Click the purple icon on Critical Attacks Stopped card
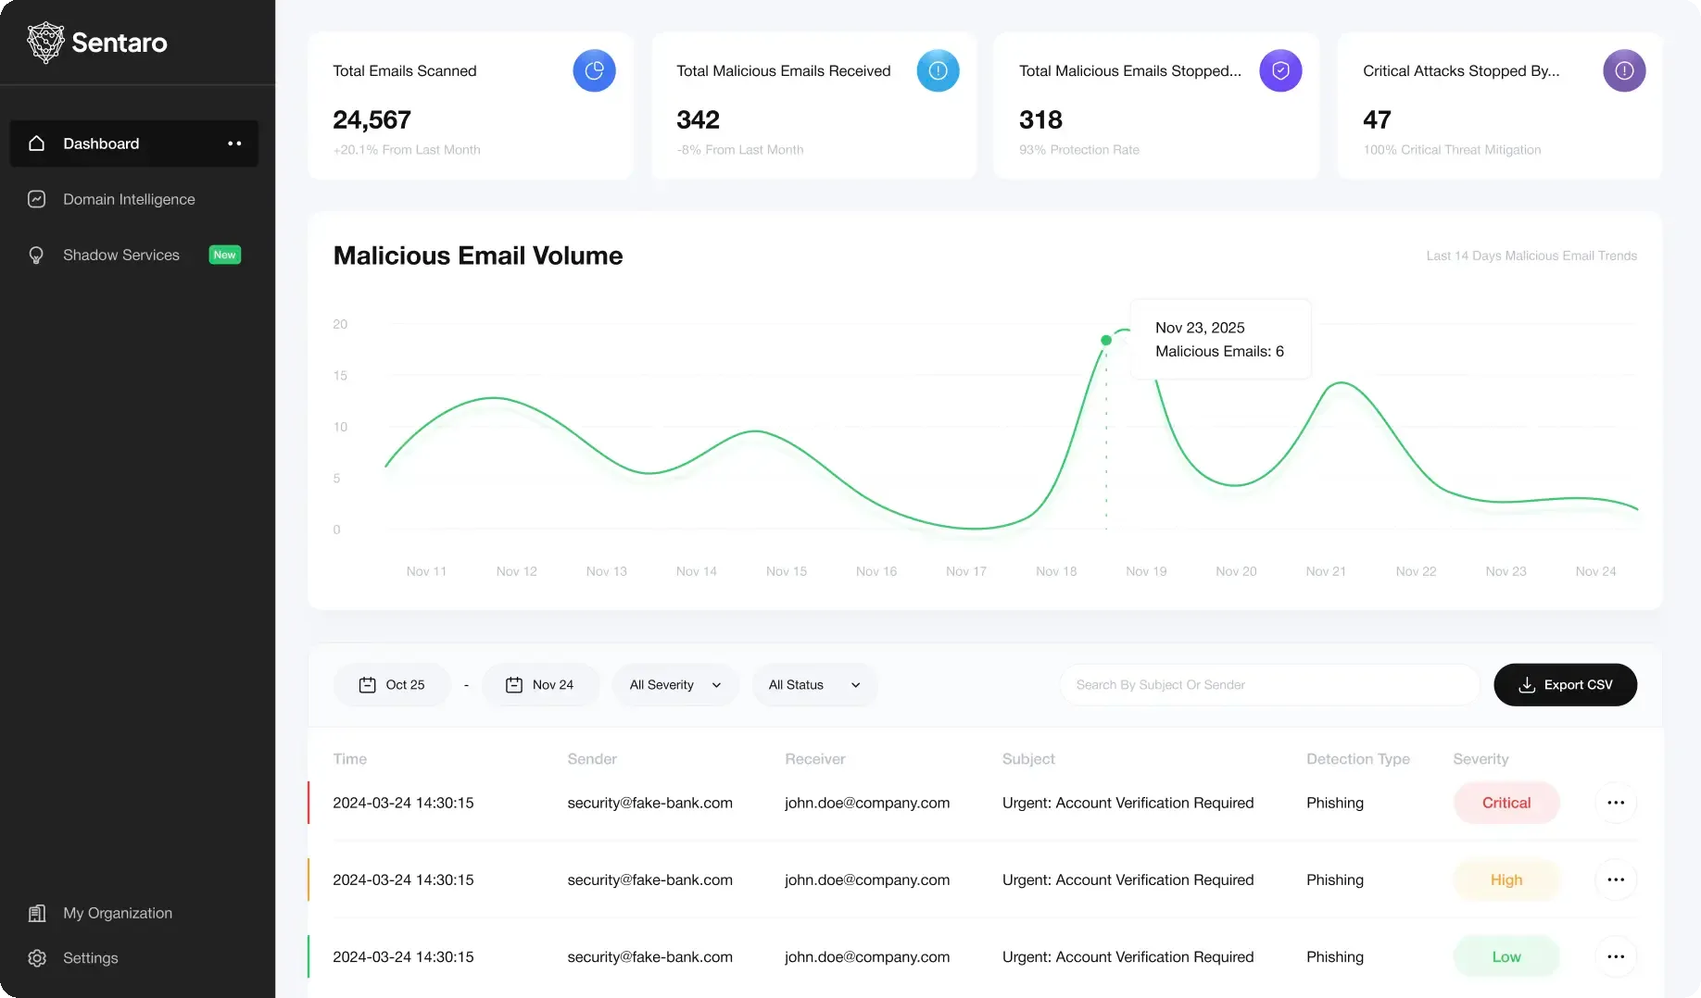The height and width of the screenshot is (998, 1701). pyautogui.click(x=1624, y=70)
